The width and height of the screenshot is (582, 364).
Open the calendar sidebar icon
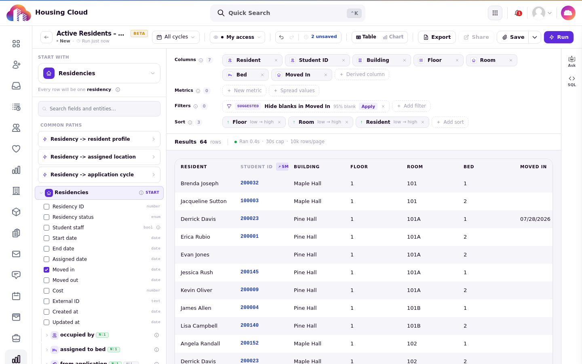[16, 296]
